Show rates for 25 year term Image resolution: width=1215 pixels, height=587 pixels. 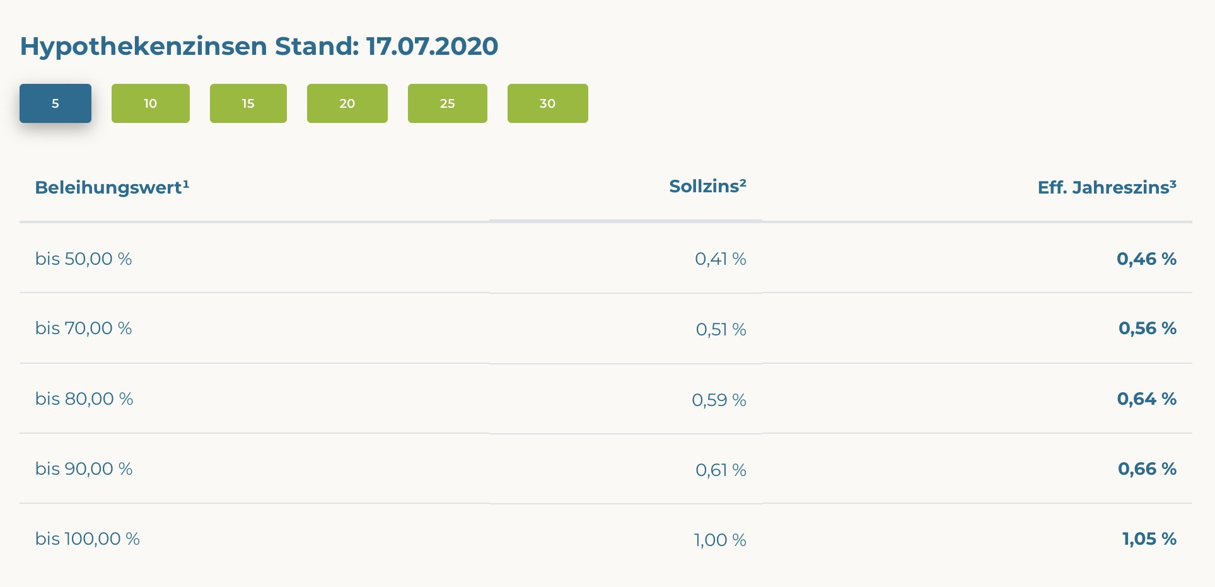point(447,103)
